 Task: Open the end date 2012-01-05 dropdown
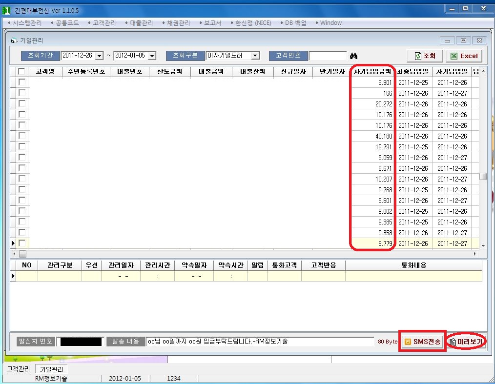pos(152,56)
